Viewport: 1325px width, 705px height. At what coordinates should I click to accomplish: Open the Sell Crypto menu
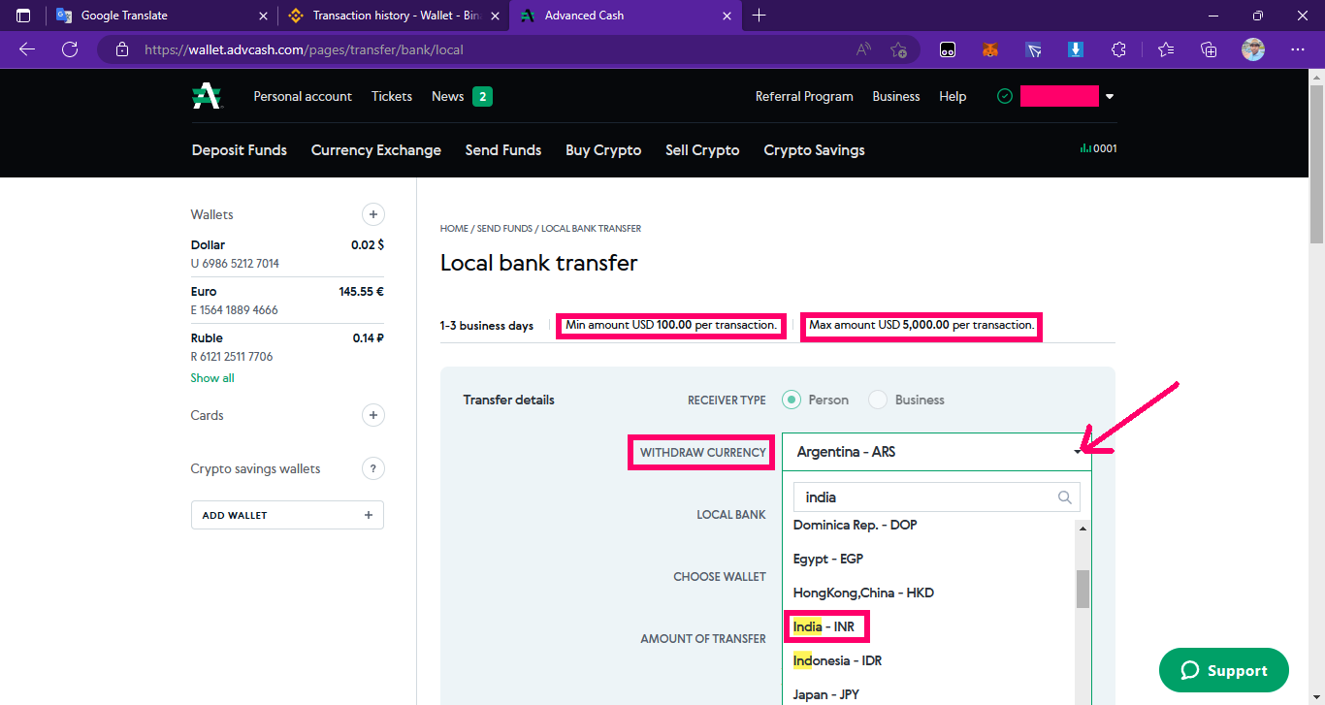[702, 150]
